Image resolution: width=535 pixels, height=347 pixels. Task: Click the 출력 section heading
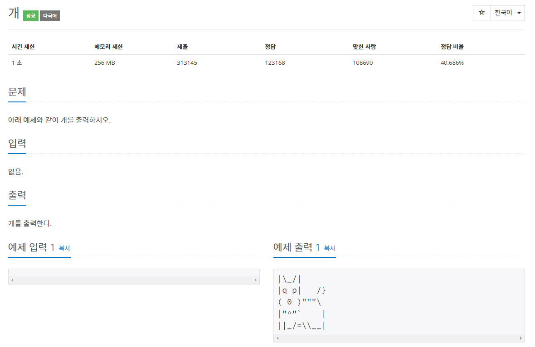(17, 195)
